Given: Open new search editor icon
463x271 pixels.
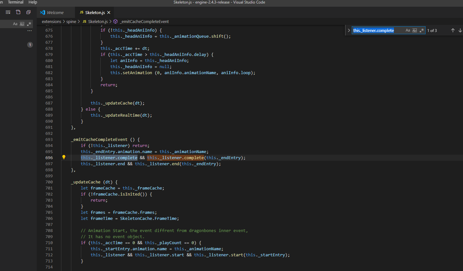Looking at the screenshot, I should (x=18, y=12).
